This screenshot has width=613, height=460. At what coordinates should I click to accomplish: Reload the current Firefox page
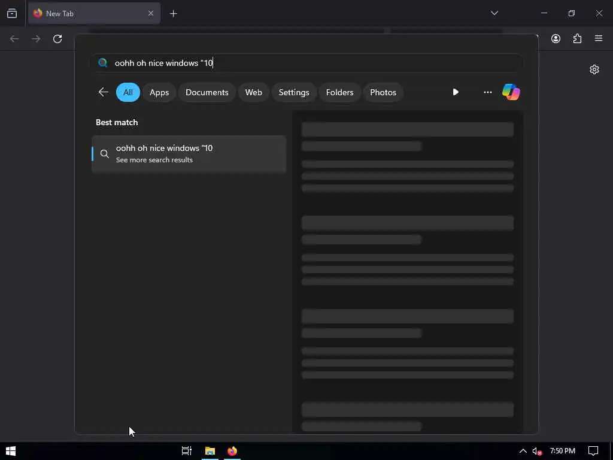(x=57, y=39)
